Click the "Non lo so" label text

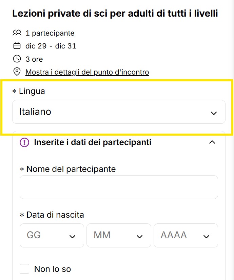pos(53,269)
